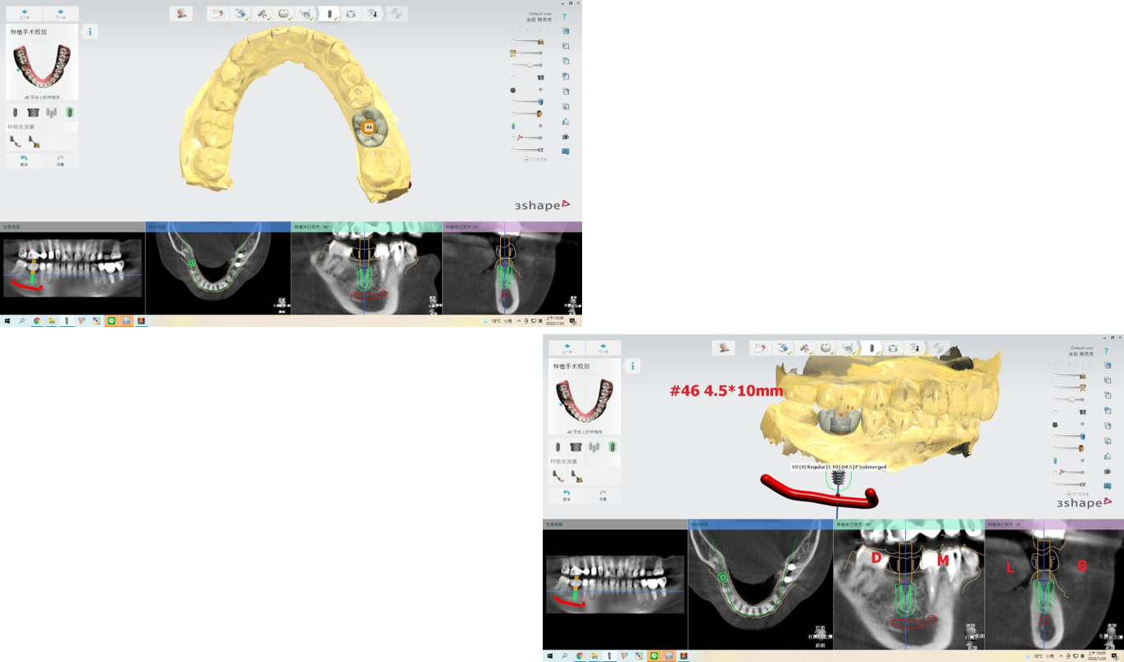
Task: Expand the CT visibility chevron in the #46-annotated window
Action: coord(1068,494)
